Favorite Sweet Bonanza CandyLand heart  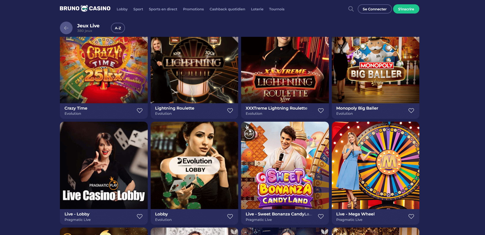(x=321, y=217)
